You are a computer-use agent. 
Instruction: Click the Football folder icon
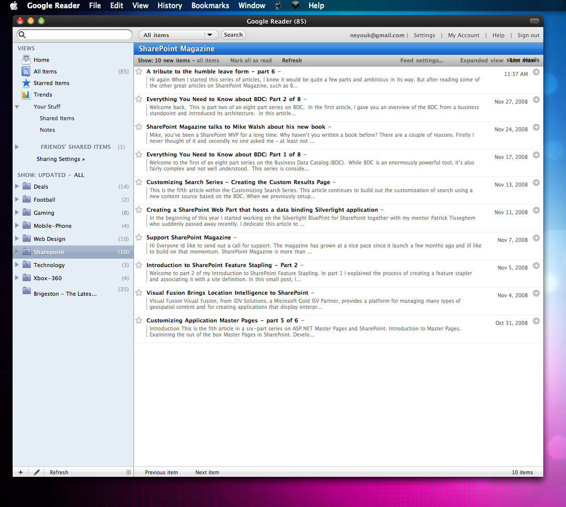[26, 199]
